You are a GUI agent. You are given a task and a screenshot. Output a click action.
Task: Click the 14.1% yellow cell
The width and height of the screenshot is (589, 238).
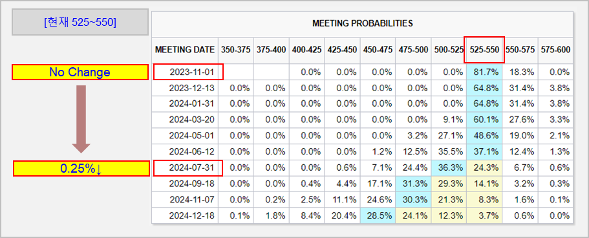click(x=484, y=184)
